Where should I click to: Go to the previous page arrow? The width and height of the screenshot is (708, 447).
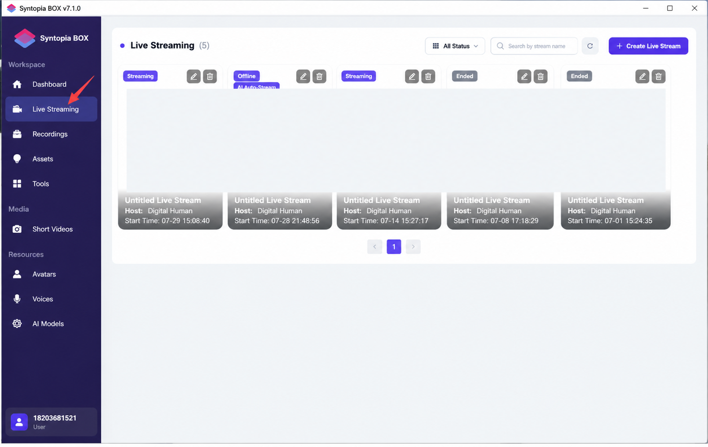pyautogui.click(x=374, y=247)
